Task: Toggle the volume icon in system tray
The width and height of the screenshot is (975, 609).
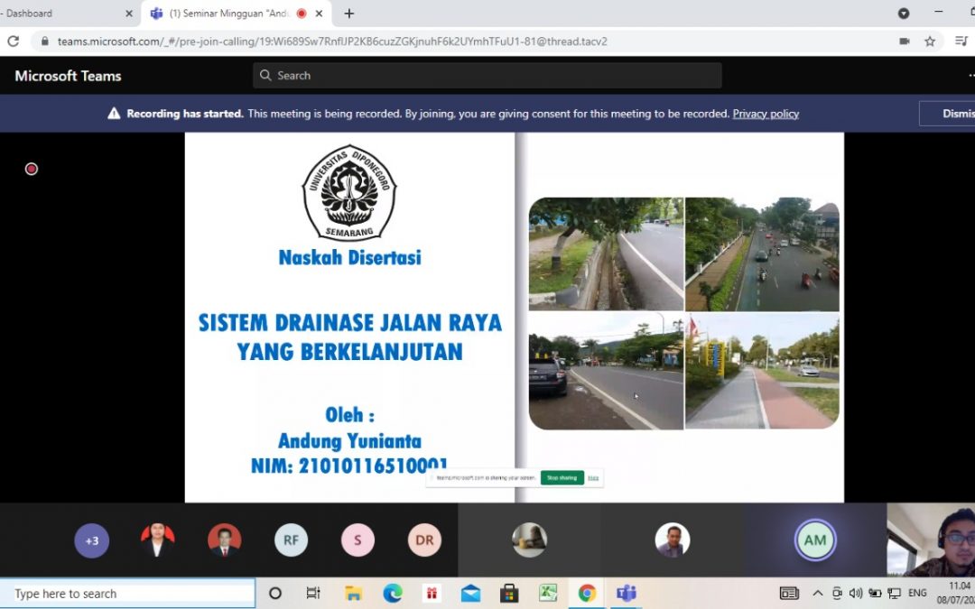Action: [856, 593]
